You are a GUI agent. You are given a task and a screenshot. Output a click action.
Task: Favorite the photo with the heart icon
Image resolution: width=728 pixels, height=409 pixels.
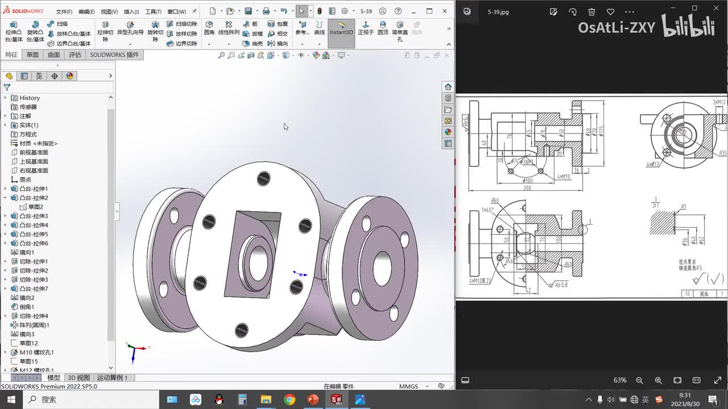[610, 11]
